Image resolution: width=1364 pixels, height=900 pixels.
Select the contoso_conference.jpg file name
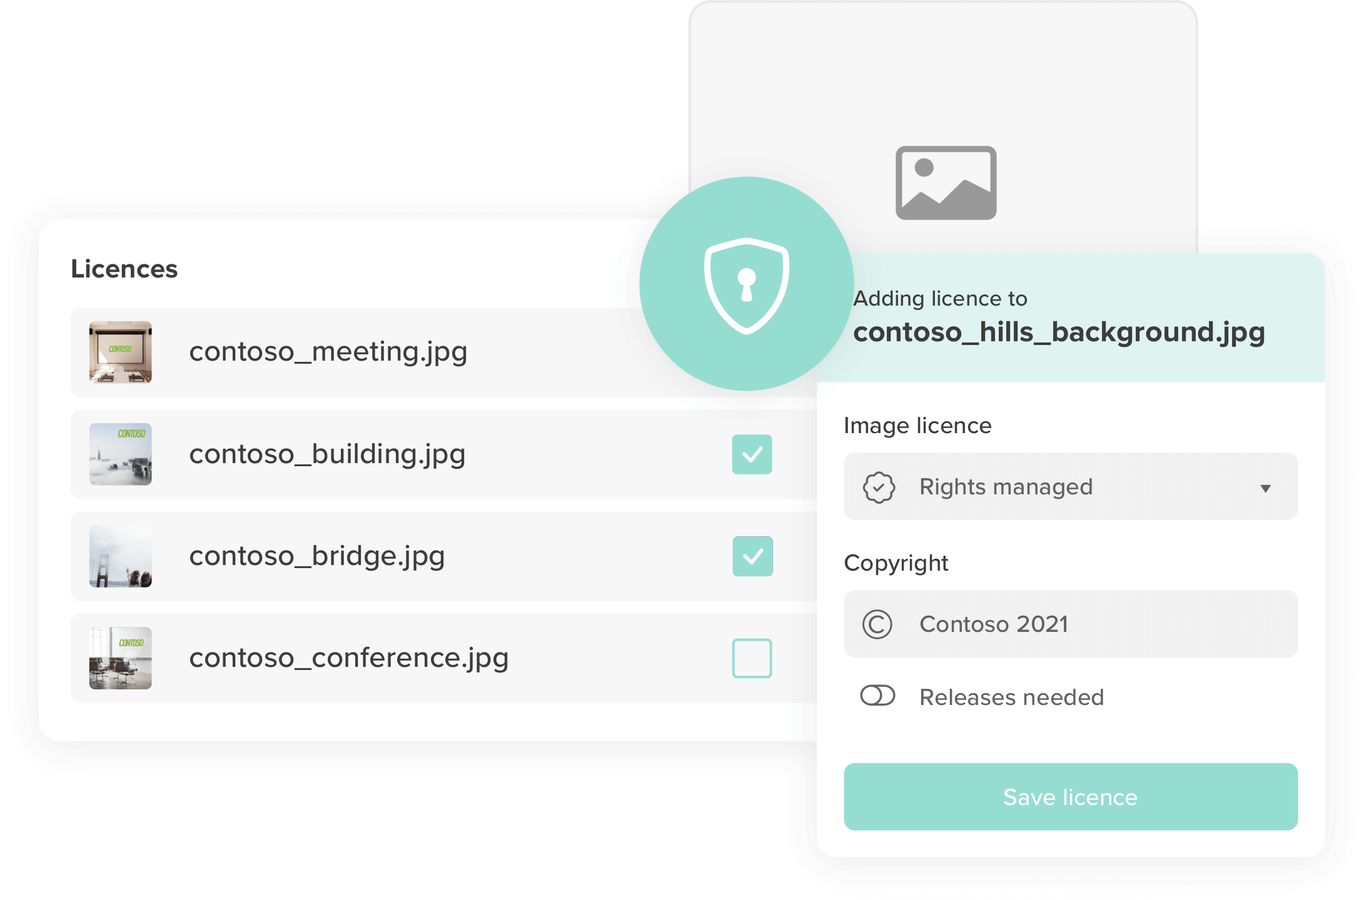(349, 658)
